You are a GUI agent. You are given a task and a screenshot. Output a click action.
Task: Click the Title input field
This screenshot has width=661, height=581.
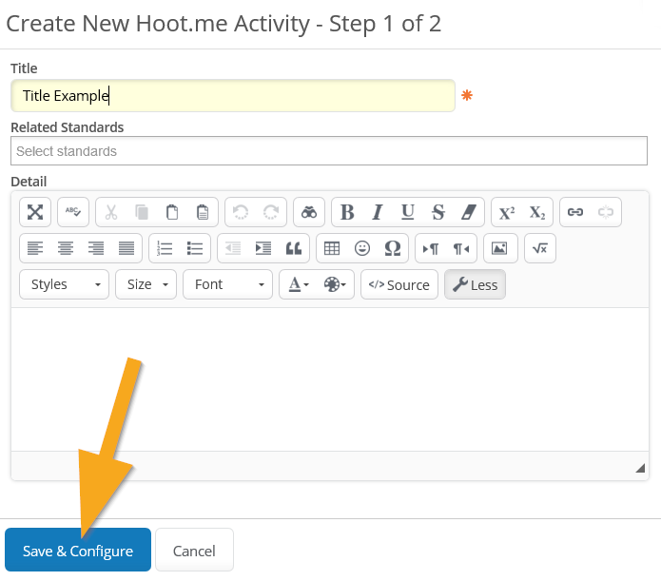(233, 95)
